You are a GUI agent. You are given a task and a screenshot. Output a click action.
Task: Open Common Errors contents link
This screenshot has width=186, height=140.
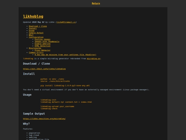36,53
